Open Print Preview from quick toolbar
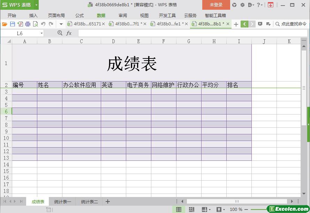Screen dimensions: 310x213 (x=35, y=24)
